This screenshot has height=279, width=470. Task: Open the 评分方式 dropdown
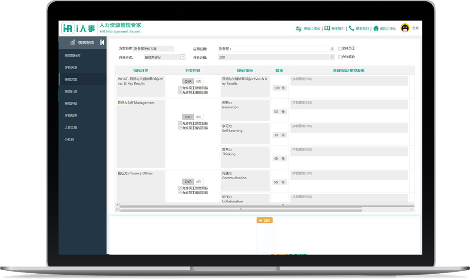point(182,57)
